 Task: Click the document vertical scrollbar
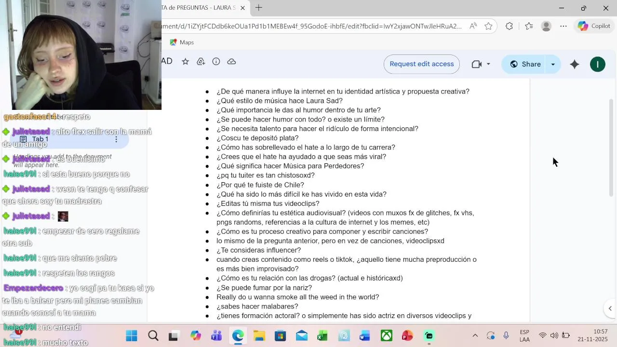[611, 147]
